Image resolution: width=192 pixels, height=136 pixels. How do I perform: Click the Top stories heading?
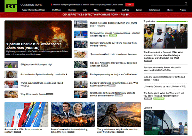pos(149,21)
